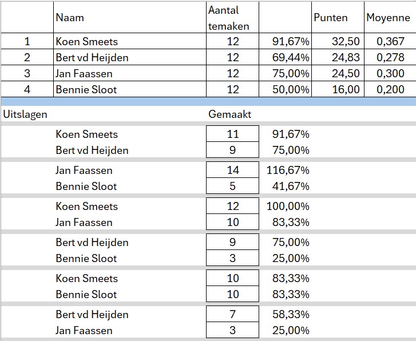Click the Gemaakt box showing 11
Viewport: 416px width, 341px height.
point(232,134)
